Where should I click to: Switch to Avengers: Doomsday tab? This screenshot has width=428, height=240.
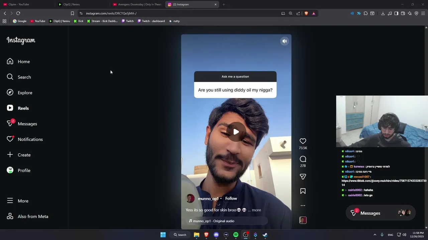coord(137,4)
